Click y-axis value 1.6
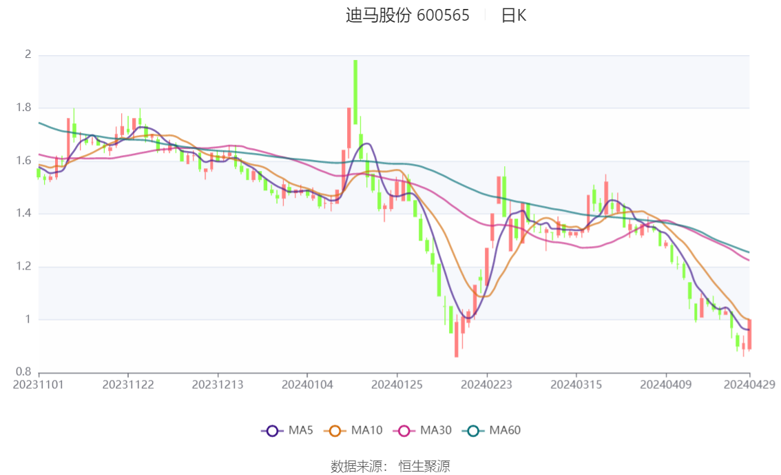The width and height of the screenshot is (781, 475). (x=23, y=161)
